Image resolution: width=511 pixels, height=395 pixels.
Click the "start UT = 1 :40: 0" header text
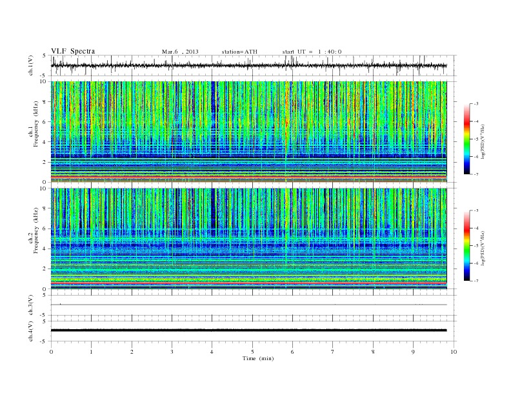[312, 52]
